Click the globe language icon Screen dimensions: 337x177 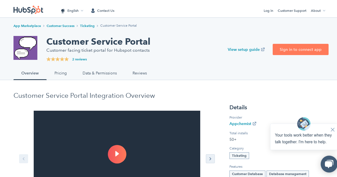(x=63, y=11)
